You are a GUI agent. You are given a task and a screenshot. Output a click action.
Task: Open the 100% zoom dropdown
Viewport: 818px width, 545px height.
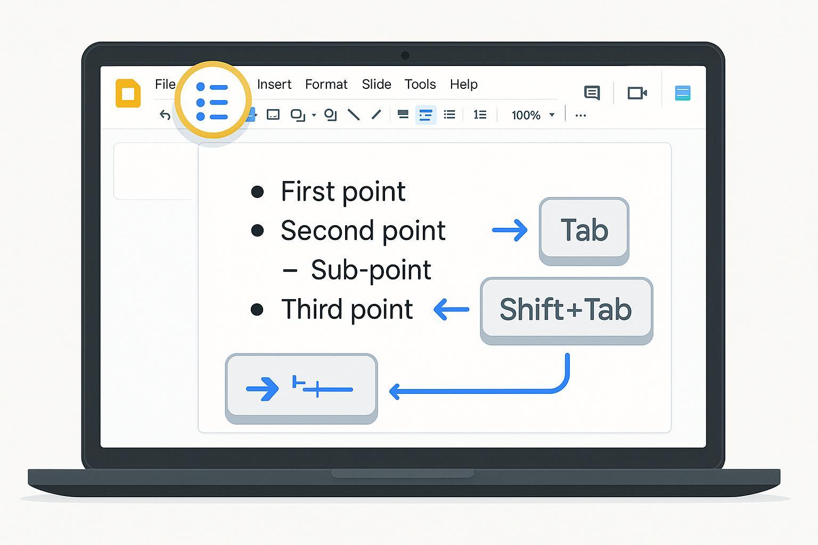tap(533, 115)
